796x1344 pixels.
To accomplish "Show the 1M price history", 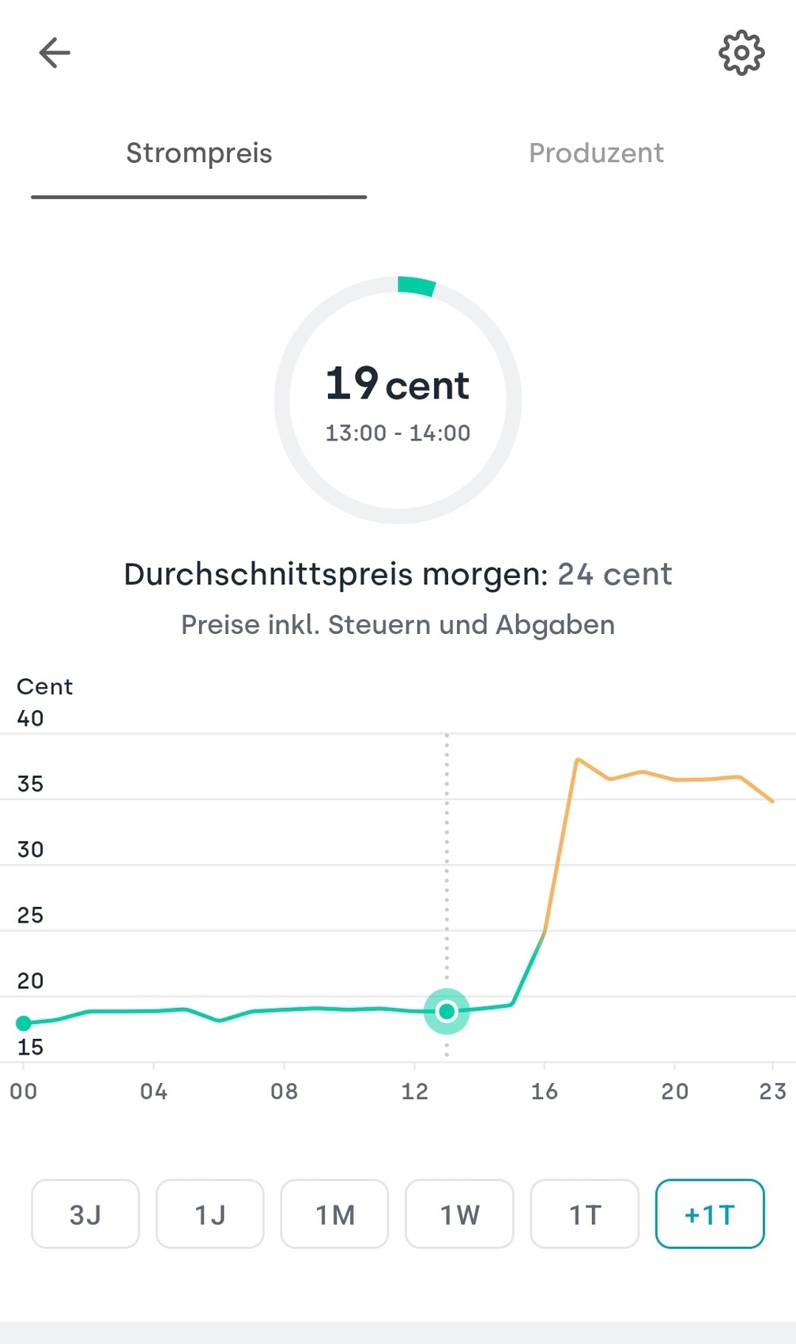I will [334, 1214].
